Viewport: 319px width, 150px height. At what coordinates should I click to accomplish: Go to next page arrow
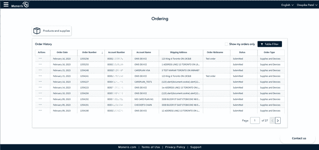278,121
